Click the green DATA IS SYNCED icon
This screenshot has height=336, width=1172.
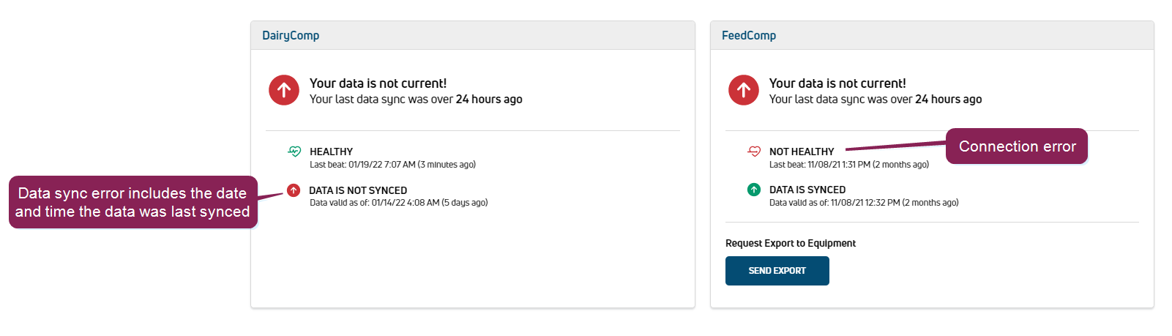tap(754, 190)
